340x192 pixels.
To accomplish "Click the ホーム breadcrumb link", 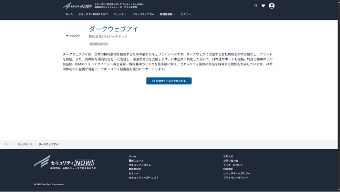I will pos(8,144).
